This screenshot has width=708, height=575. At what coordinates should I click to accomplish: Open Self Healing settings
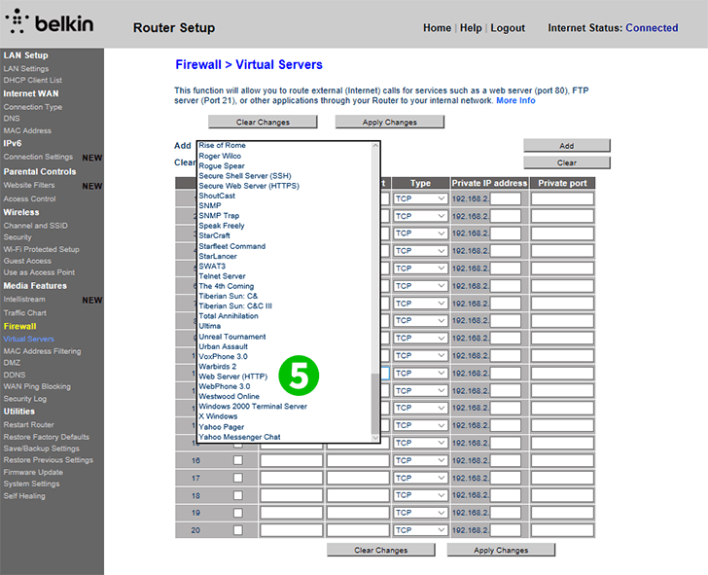click(x=24, y=496)
